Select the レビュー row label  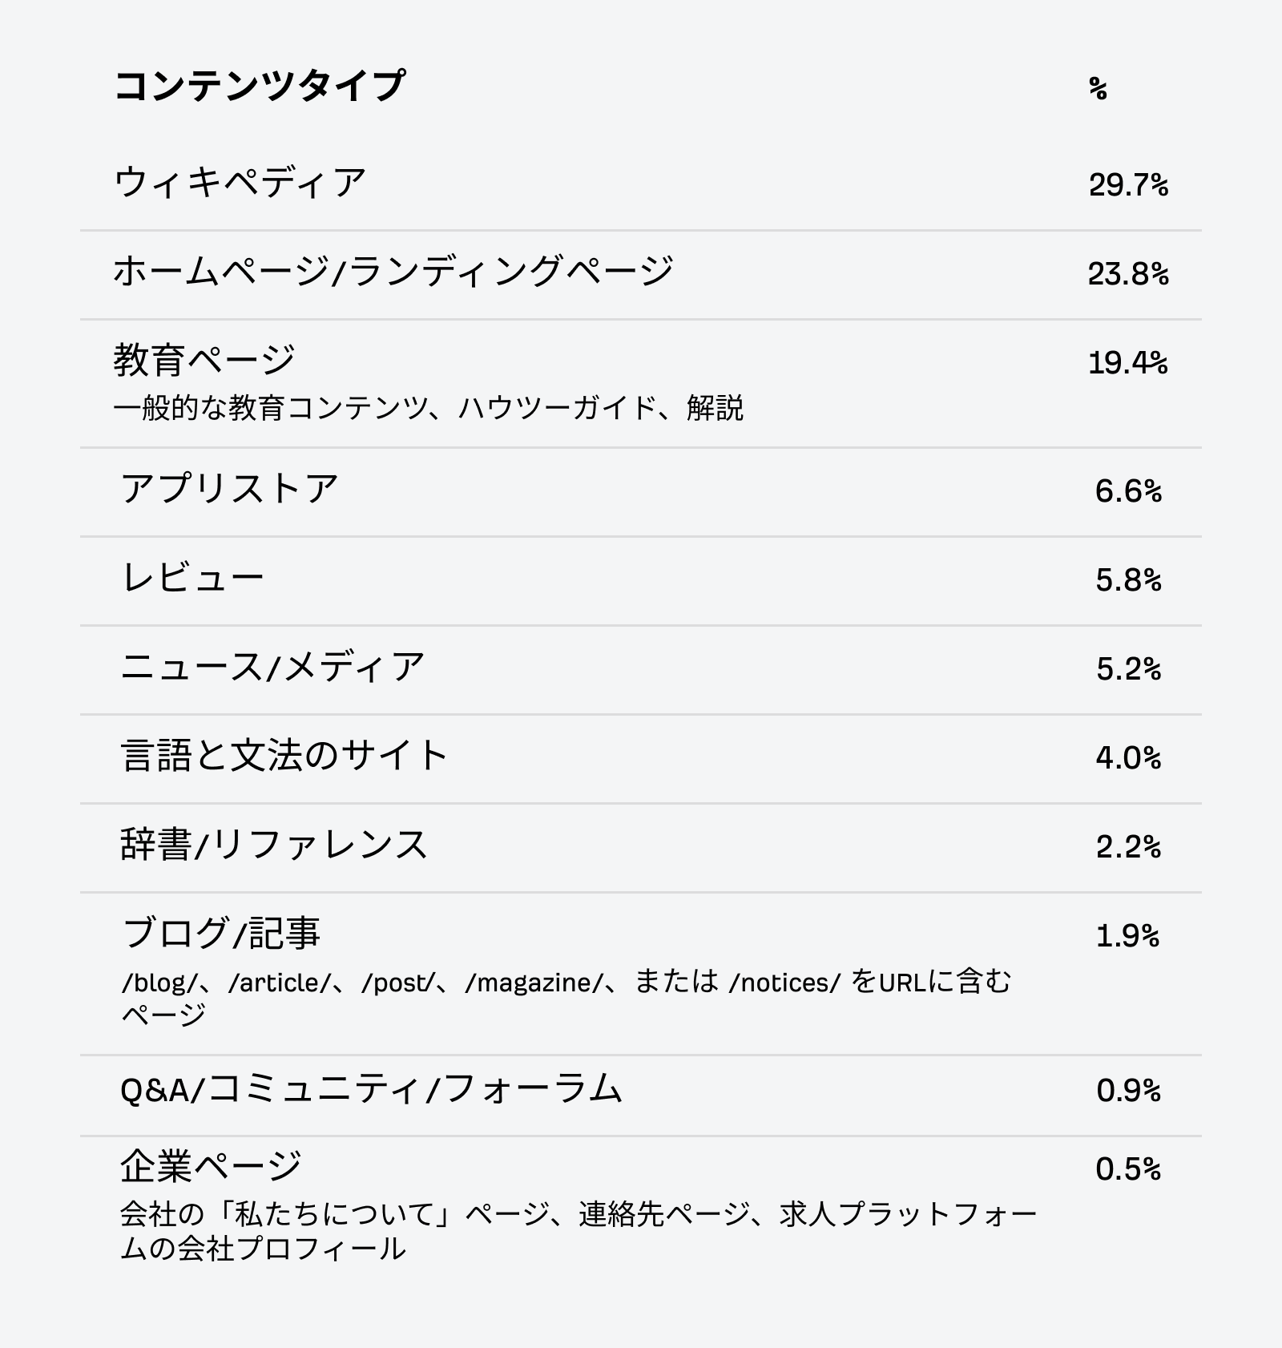pos(192,578)
